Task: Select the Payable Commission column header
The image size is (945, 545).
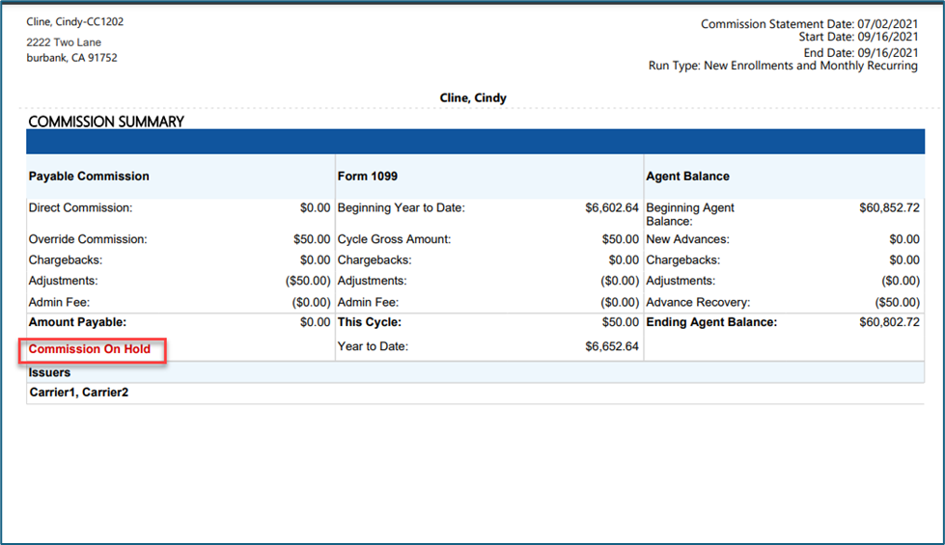Action: click(89, 177)
